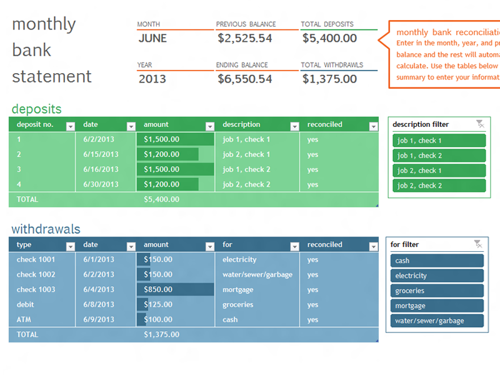Select the $850.00 mortgage amount cell
The height and width of the screenshot is (375, 500).
point(176,289)
